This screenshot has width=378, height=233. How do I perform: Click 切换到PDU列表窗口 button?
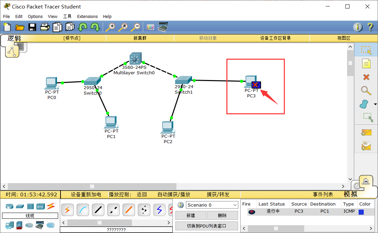[207, 226]
